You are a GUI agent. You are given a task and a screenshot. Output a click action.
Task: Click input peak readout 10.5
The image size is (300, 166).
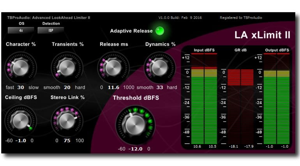click(x=212, y=146)
